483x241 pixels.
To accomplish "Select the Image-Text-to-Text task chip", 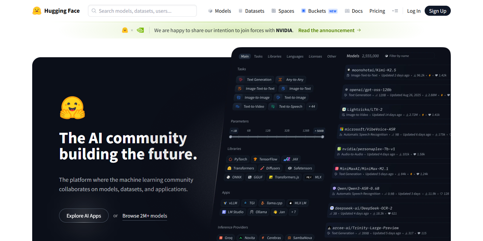I will pos(256,89).
